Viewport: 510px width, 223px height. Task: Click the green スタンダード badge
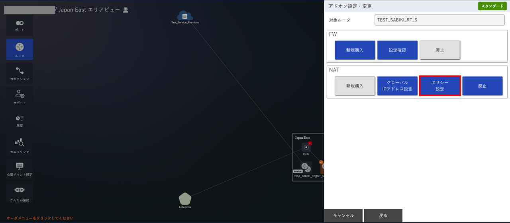point(492,6)
